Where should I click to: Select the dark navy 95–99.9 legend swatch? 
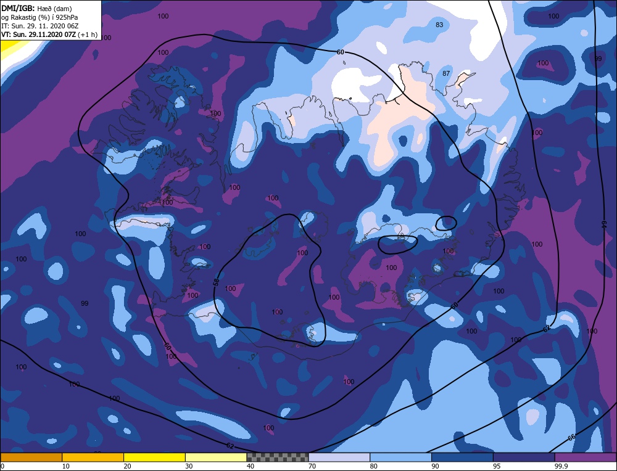coord(524,457)
